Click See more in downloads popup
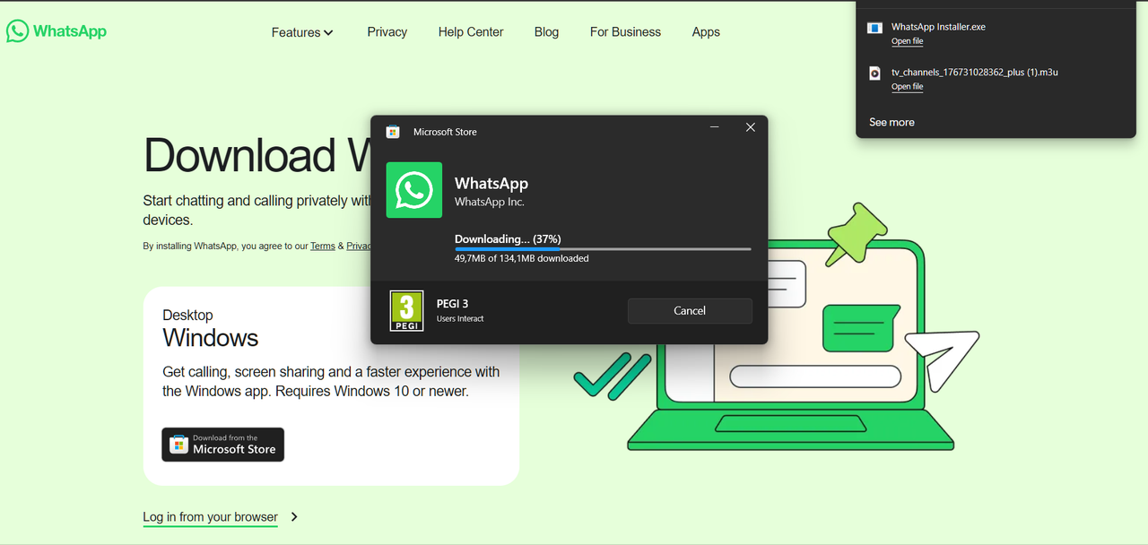 pyautogui.click(x=891, y=122)
